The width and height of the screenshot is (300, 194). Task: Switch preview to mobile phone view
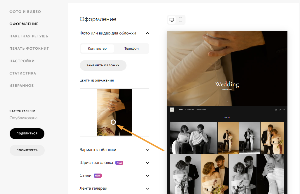(181, 20)
